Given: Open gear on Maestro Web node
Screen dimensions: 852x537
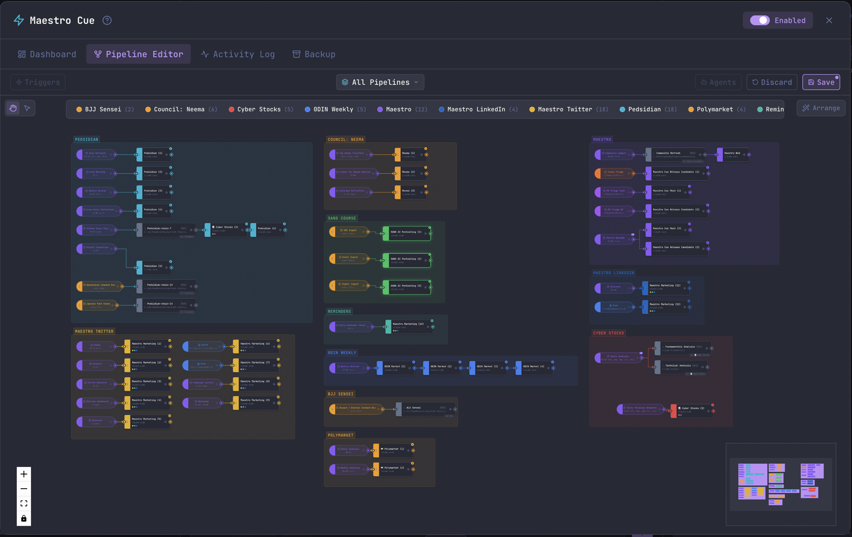Looking at the screenshot, I should [x=744, y=155].
